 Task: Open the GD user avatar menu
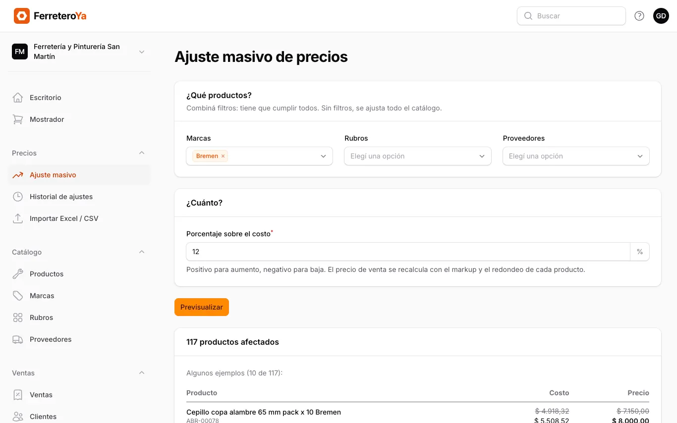pos(661,16)
